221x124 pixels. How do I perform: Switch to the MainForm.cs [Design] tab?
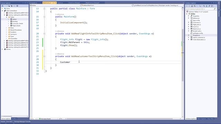(93, 3)
